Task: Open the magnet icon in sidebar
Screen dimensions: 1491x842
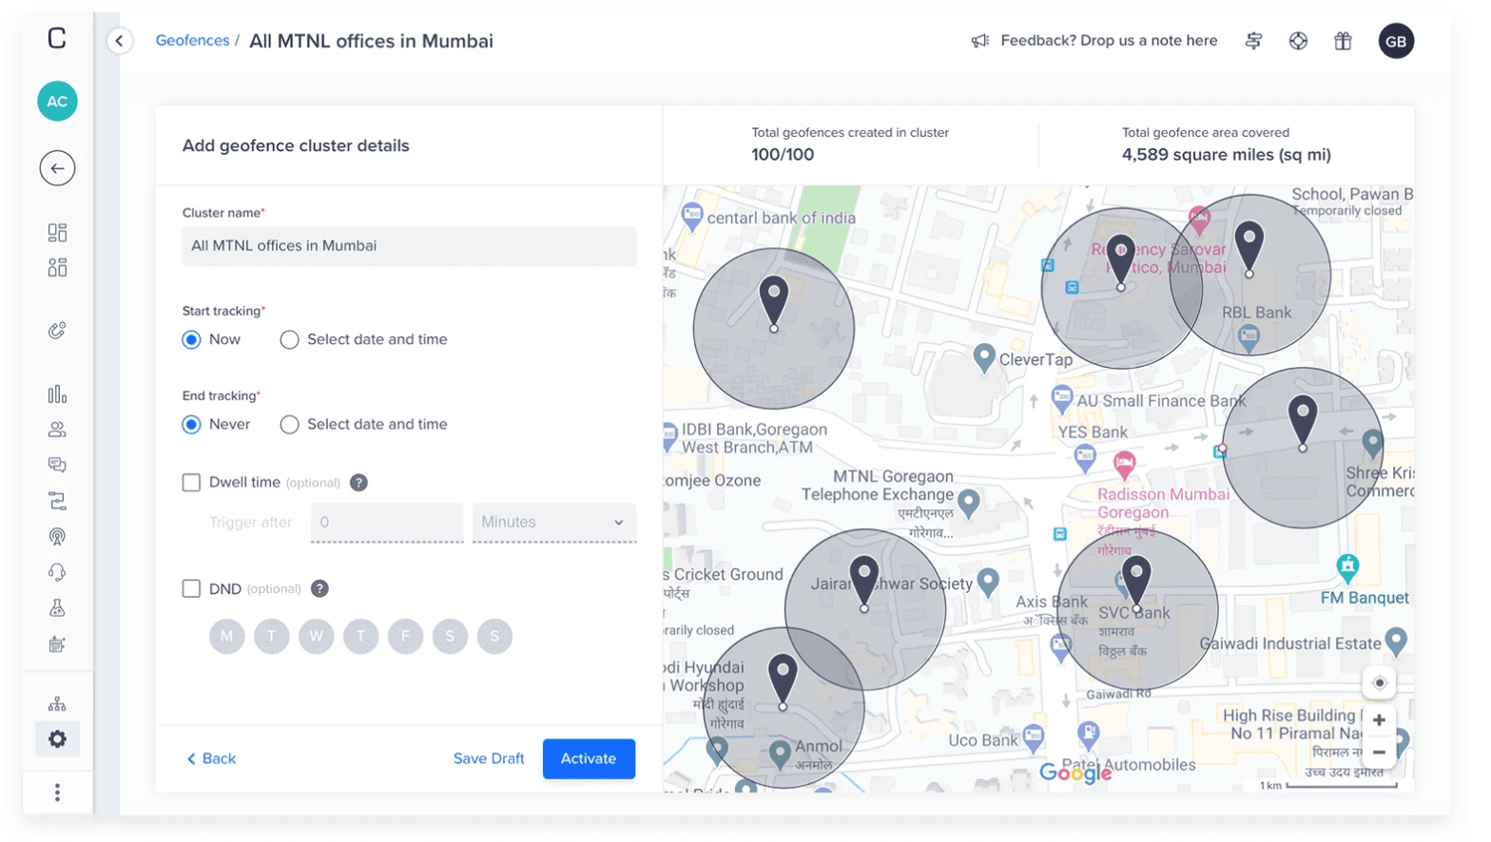Action: tap(57, 331)
